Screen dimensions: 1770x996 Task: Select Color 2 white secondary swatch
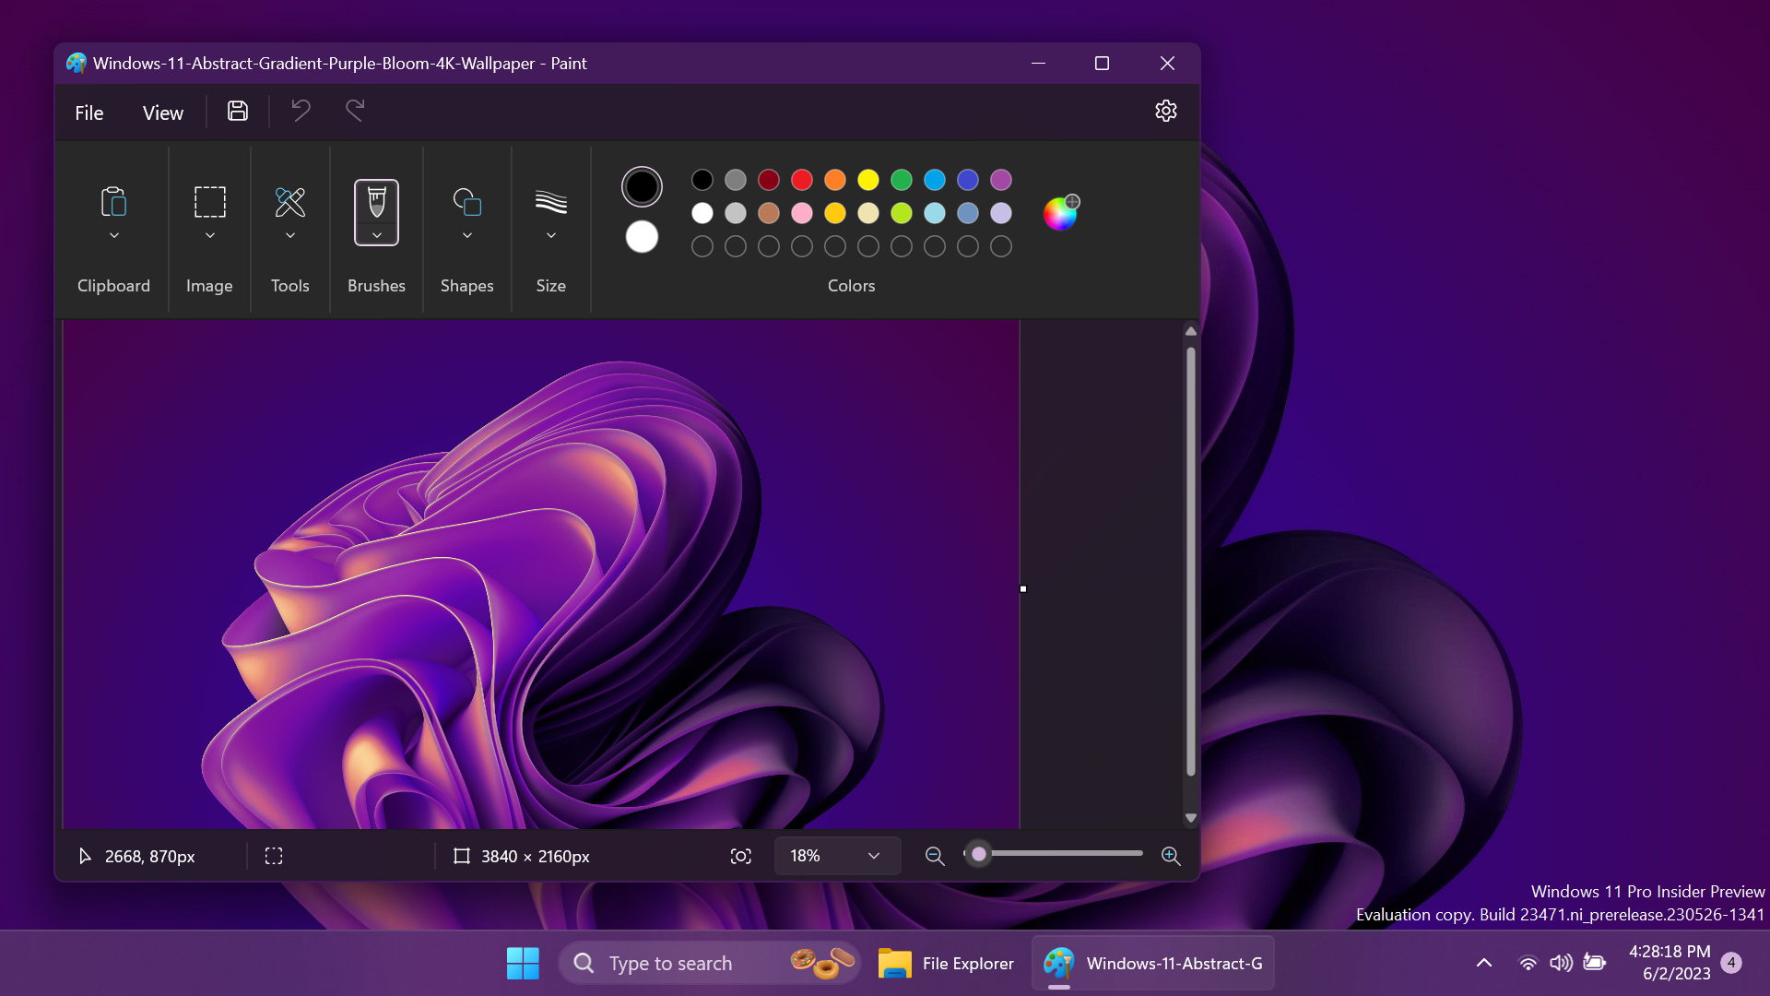642,237
